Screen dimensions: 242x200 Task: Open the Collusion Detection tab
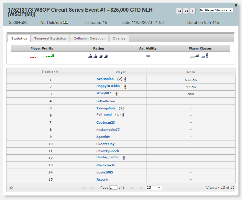[x=89, y=38]
